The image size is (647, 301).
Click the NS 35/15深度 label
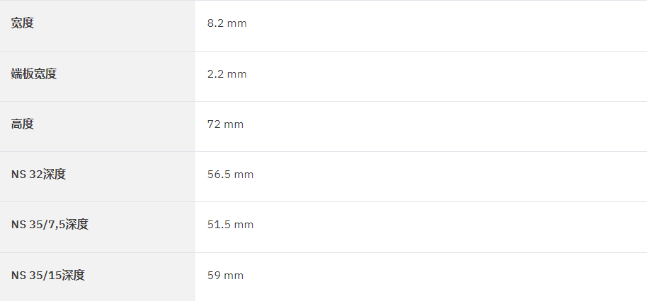point(48,276)
